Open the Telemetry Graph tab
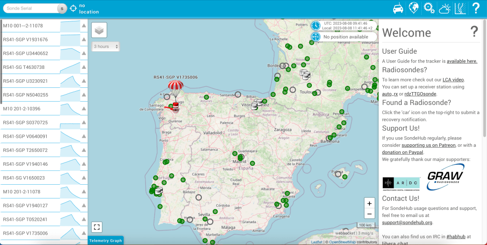Image resolution: width=487 pixels, height=245 pixels. (106, 240)
